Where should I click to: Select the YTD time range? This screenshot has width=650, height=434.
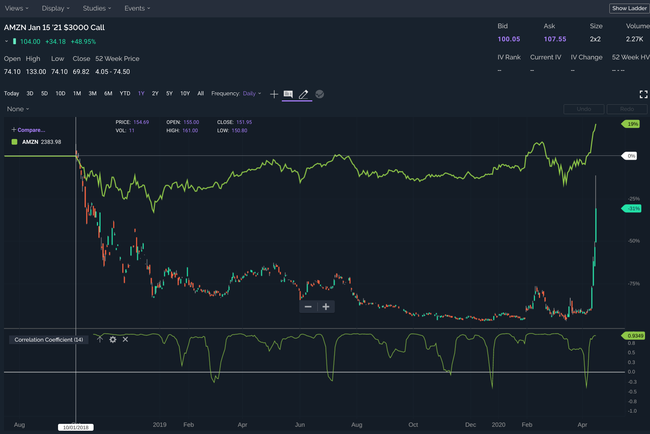point(125,93)
